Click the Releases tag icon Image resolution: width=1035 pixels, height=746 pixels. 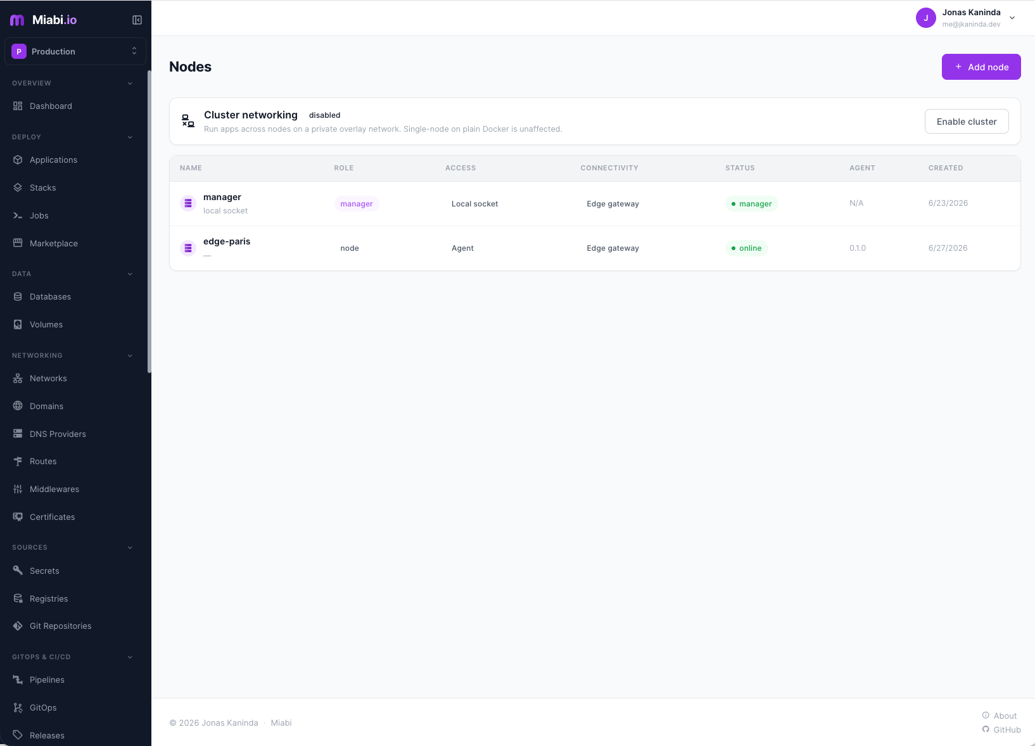18,736
